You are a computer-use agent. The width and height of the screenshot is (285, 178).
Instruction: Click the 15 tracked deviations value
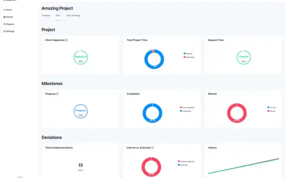[x=81, y=165]
